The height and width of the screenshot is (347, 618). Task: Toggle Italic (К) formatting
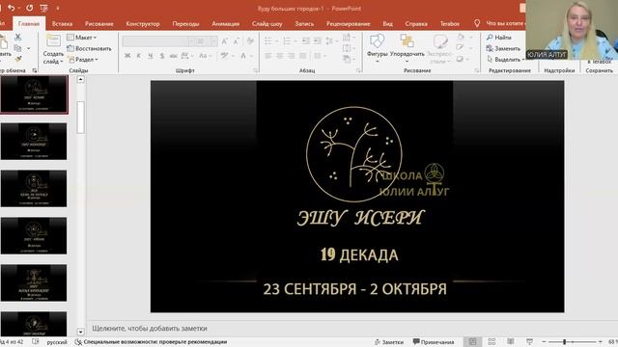(139, 56)
